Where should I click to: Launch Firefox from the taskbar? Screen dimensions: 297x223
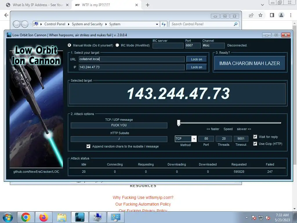tap(44, 217)
